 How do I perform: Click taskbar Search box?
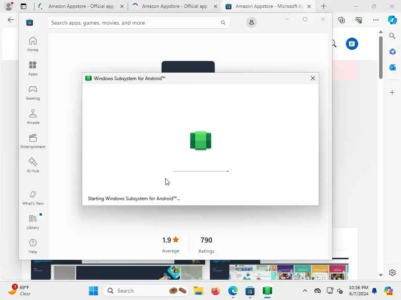pos(146,291)
